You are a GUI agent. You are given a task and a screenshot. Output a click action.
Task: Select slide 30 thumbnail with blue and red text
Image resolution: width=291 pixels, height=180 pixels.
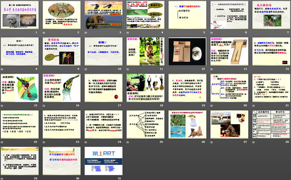tap(62, 161)
